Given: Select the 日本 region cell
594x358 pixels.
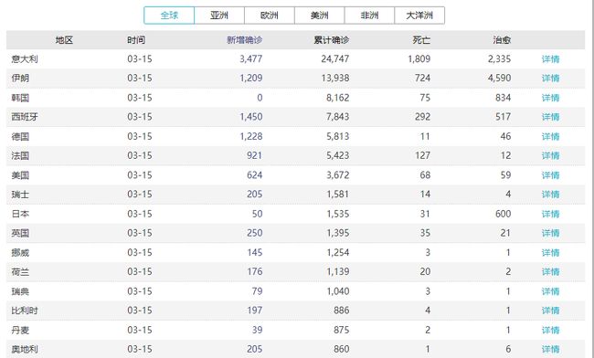Looking at the screenshot, I should coord(20,214).
